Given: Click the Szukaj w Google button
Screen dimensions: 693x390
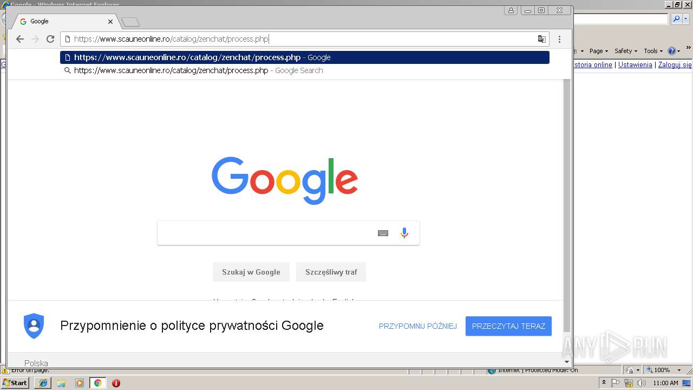Looking at the screenshot, I should pyautogui.click(x=251, y=272).
